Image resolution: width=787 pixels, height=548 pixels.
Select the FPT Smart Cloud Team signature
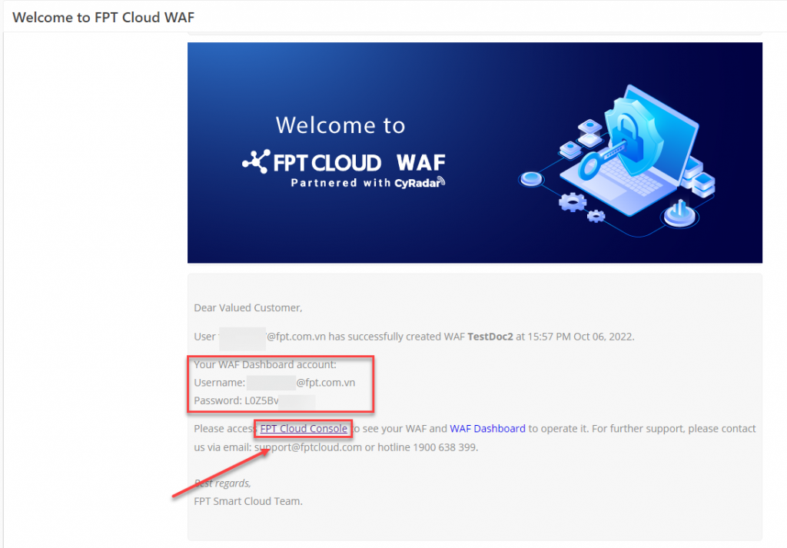click(247, 500)
